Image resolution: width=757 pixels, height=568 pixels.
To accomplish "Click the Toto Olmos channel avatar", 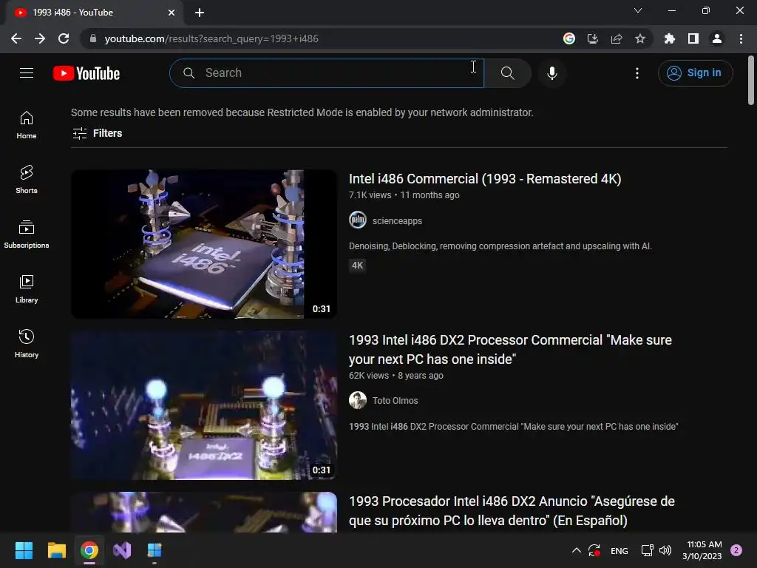I will click(x=358, y=400).
